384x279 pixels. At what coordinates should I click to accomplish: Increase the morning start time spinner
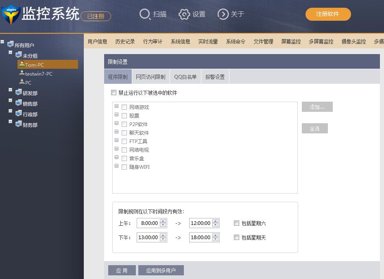click(163, 221)
